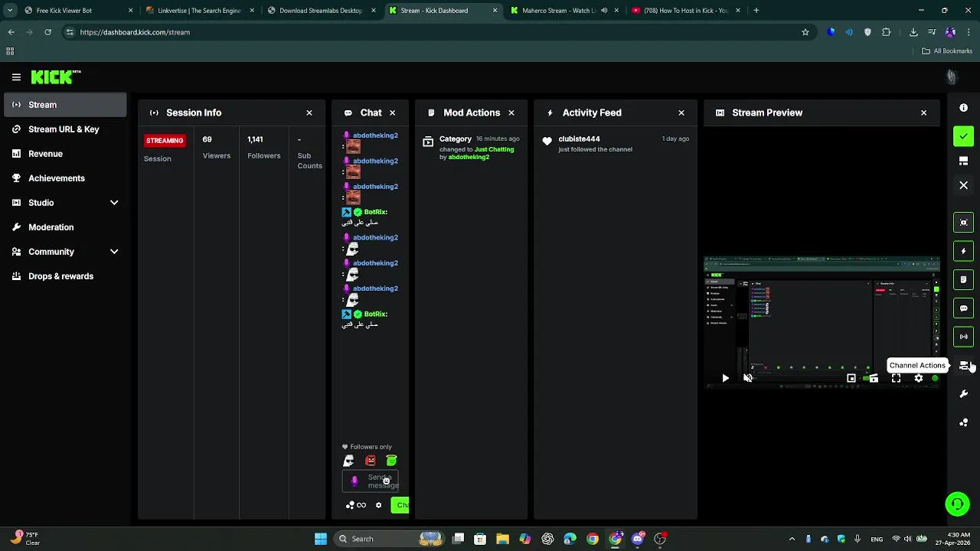Screen dimensions: 980x551
Task: Toggle the Activity Feed lightning panel icon
Action: tap(963, 251)
